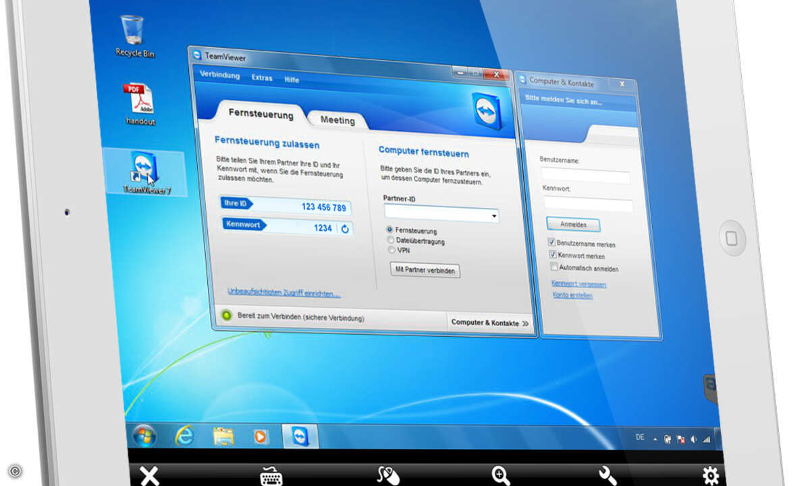
Task: Click 'Bitte melden Sie sich an...' header
Action: click(564, 102)
